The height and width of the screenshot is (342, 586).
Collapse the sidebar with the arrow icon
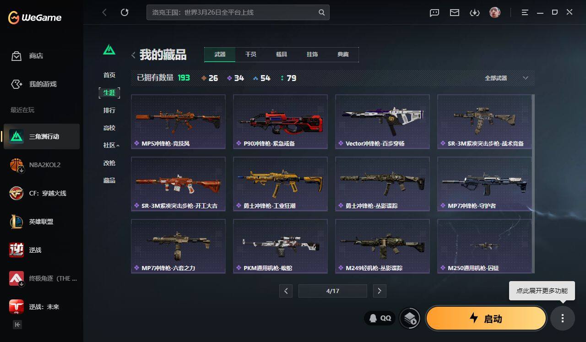(17, 325)
